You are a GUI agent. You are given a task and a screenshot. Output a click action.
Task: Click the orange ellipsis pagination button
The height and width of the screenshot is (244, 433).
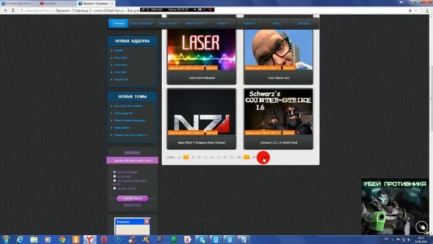point(246,157)
